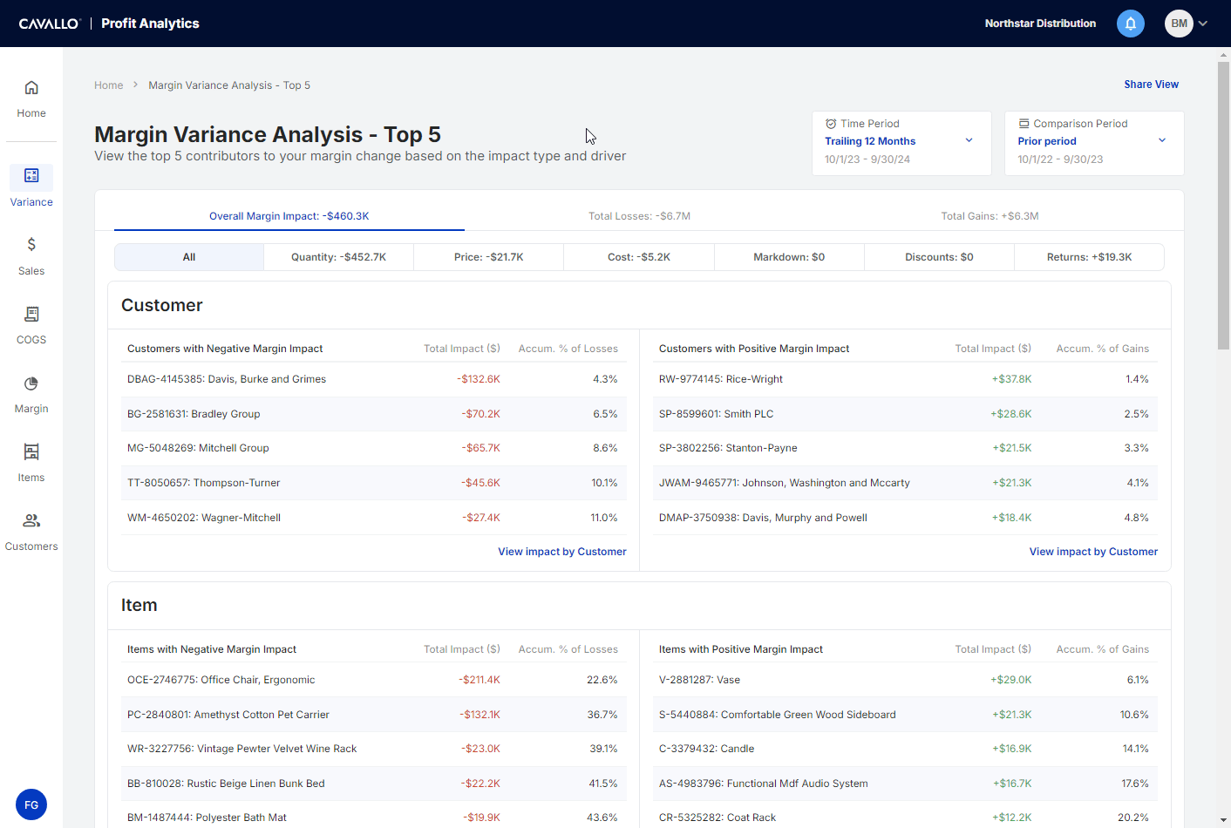This screenshot has width=1231, height=828.
Task: Click the Share View link
Action: (1151, 85)
